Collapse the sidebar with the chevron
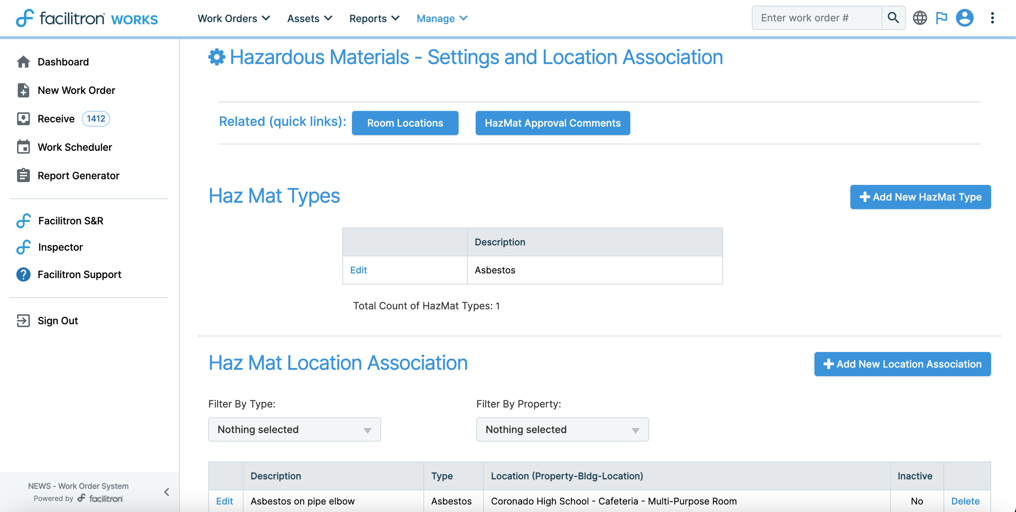The image size is (1016, 512). coord(167,492)
